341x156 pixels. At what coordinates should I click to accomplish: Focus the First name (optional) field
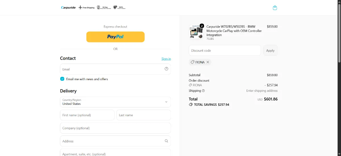pos(87,115)
